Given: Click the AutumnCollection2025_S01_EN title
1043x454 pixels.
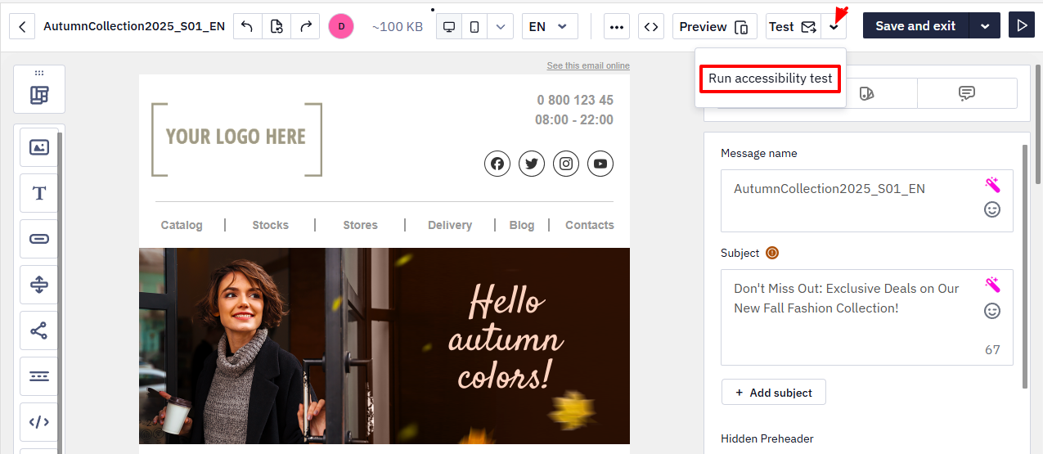Looking at the screenshot, I should point(134,26).
